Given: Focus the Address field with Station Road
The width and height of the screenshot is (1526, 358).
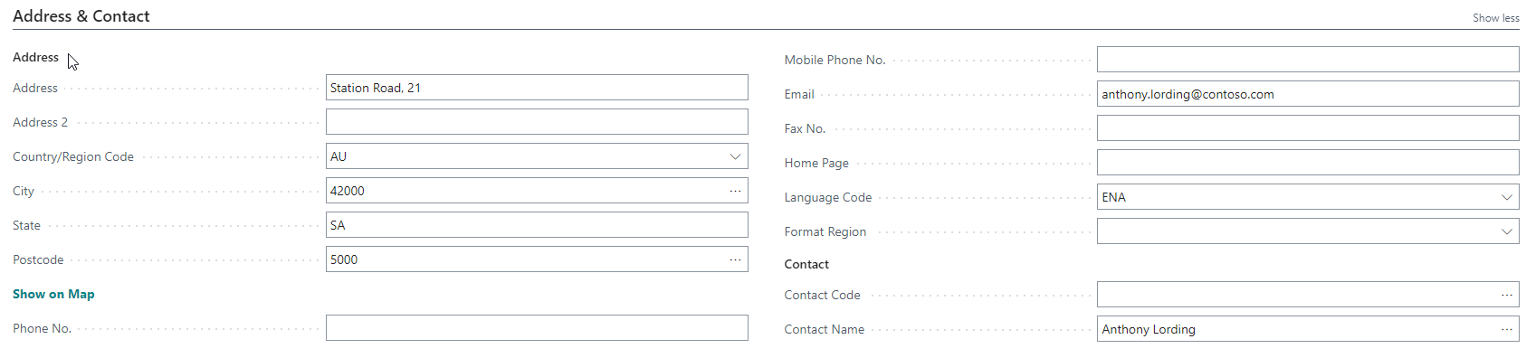Looking at the screenshot, I should pyautogui.click(x=537, y=88).
